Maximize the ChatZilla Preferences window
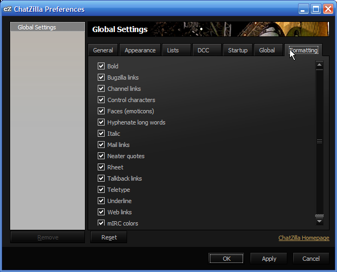 coord(316,9)
